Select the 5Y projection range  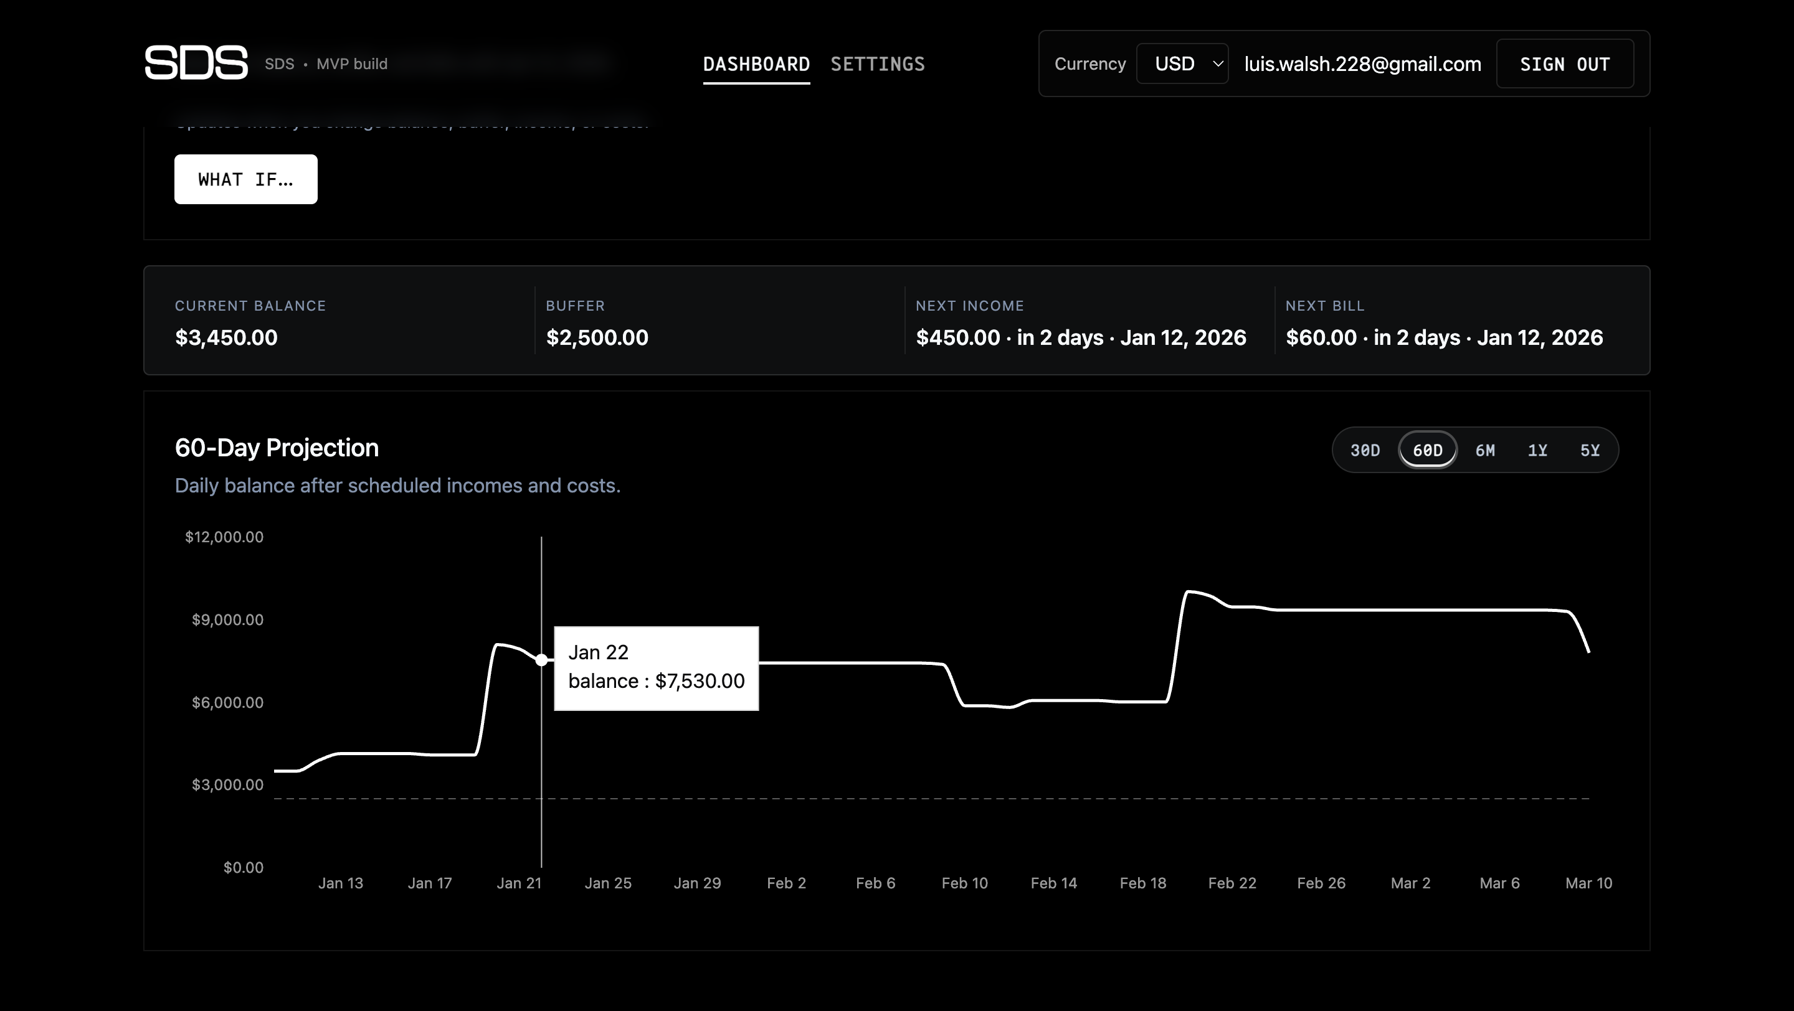1590,450
